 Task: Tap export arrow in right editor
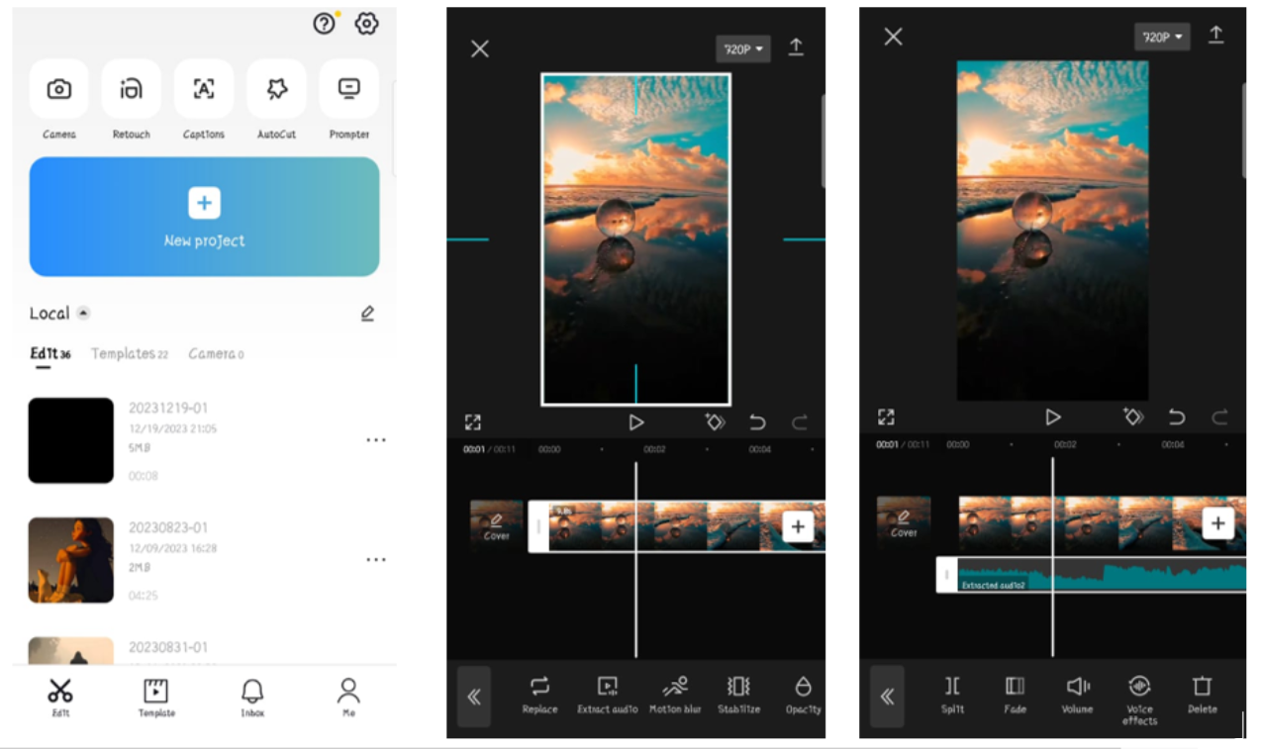tap(1216, 35)
